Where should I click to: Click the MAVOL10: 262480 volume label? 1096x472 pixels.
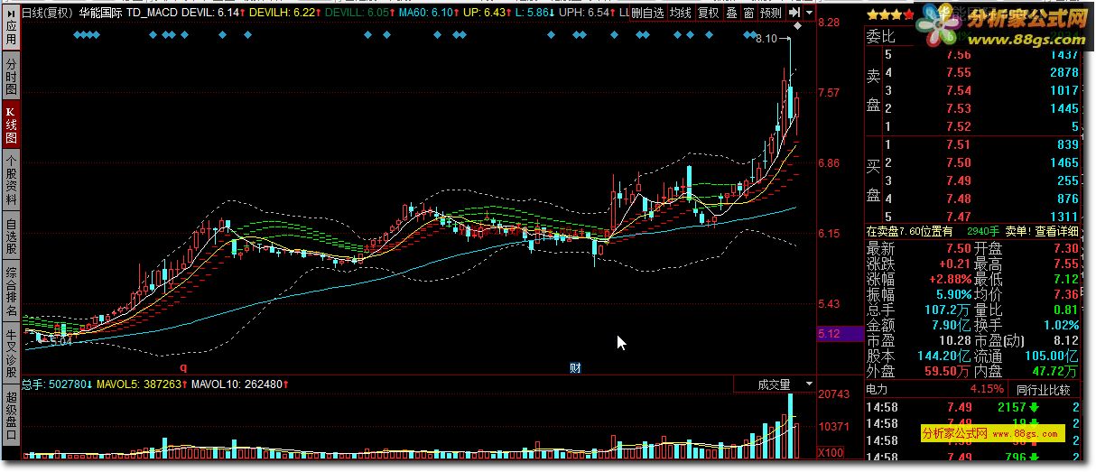239,384
